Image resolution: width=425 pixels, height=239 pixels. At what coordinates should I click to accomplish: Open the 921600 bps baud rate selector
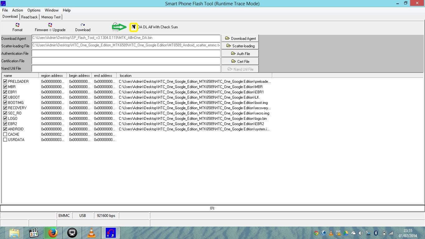pos(106,215)
